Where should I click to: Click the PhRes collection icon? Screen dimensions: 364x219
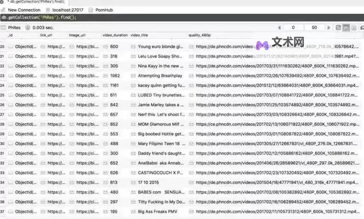tap(4, 27)
